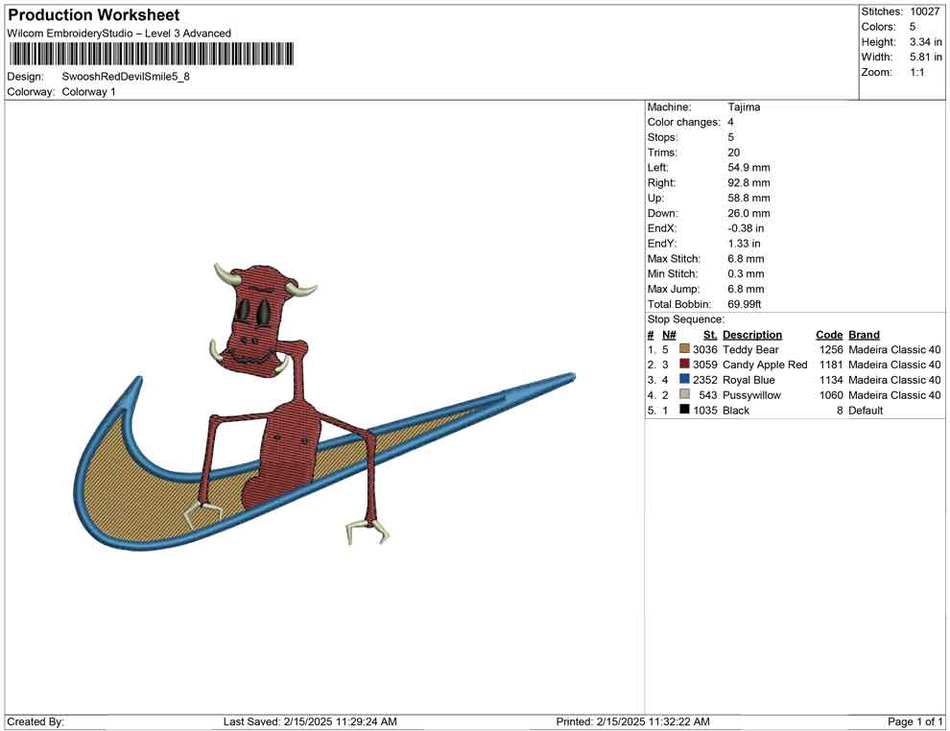
Task: Click the up value '58.8 mm'
Action: click(x=748, y=198)
